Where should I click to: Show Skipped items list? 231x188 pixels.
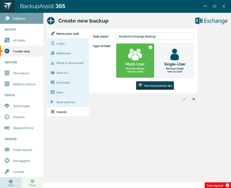(22, 128)
